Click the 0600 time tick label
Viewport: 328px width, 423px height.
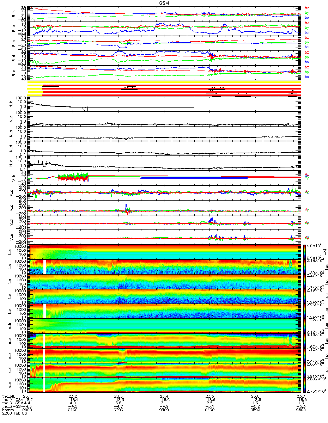coord(300,410)
